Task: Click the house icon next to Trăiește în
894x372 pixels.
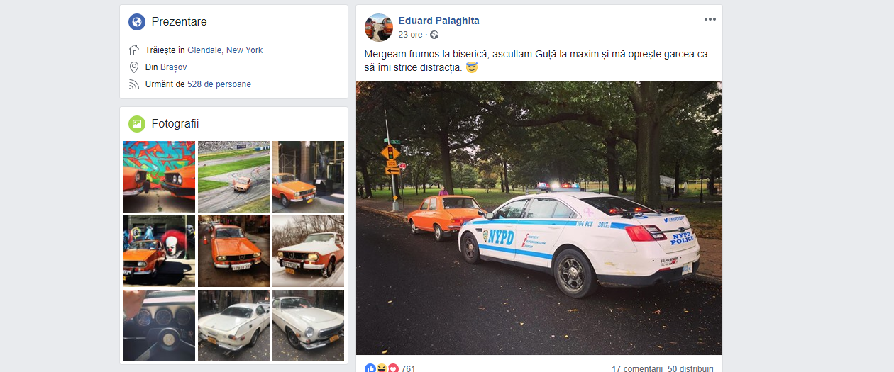Action: [134, 50]
